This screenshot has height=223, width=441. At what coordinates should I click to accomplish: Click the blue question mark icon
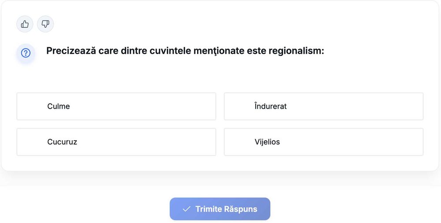coord(26,53)
